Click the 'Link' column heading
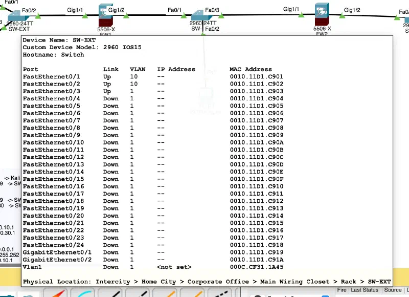The height and width of the screenshot is (297, 409). (111, 69)
